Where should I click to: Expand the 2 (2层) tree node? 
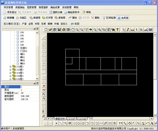tap(11, 67)
